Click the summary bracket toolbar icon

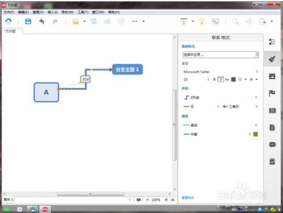(x=120, y=21)
